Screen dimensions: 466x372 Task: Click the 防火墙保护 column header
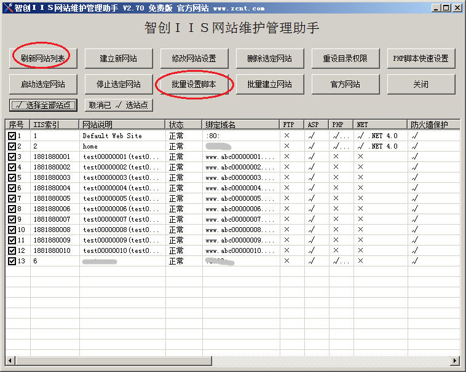tap(433, 125)
